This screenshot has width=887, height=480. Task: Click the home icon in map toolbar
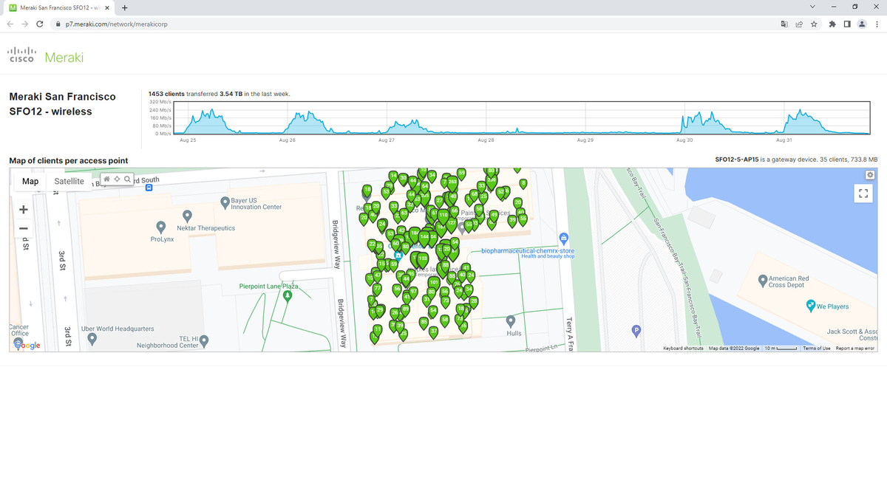pyautogui.click(x=107, y=179)
